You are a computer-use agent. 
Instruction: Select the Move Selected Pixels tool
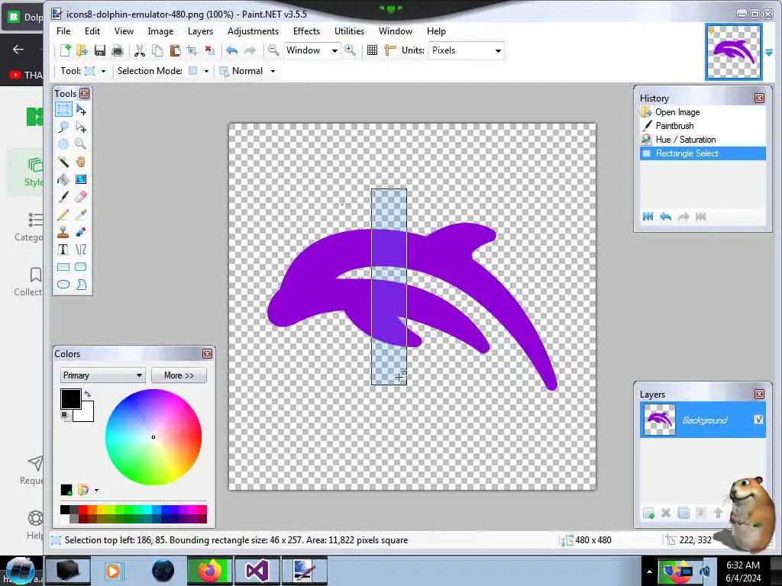coord(81,109)
